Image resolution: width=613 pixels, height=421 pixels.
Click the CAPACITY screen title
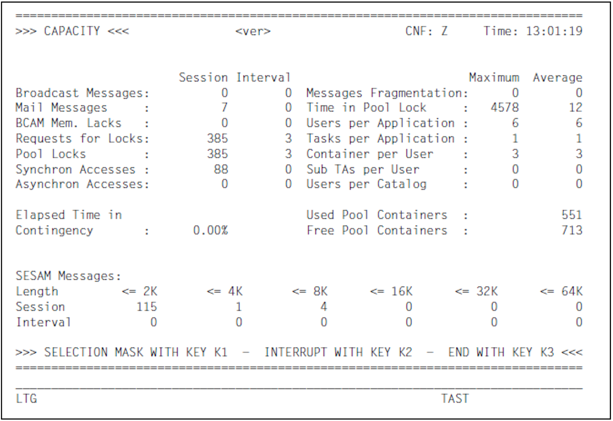pyautogui.click(x=72, y=31)
